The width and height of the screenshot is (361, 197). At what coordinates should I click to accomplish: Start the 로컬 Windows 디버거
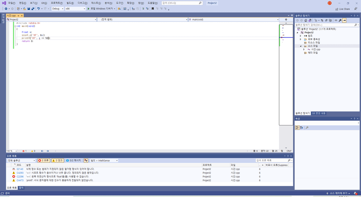[x=100, y=9]
